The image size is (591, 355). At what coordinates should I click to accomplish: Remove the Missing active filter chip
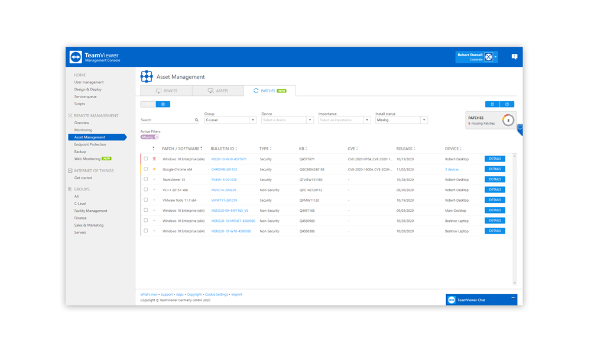point(157,137)
